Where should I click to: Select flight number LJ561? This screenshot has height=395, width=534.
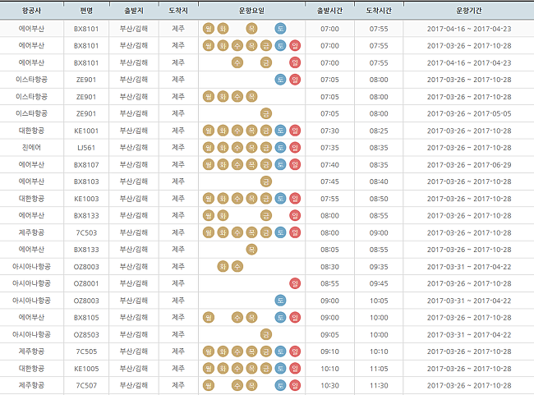coord(86,148)
